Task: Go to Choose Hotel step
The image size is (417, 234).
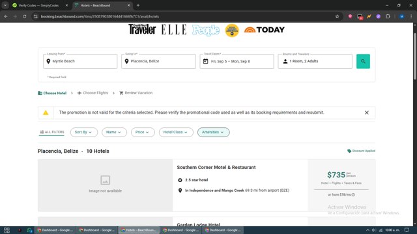Action: pos(52,93)
